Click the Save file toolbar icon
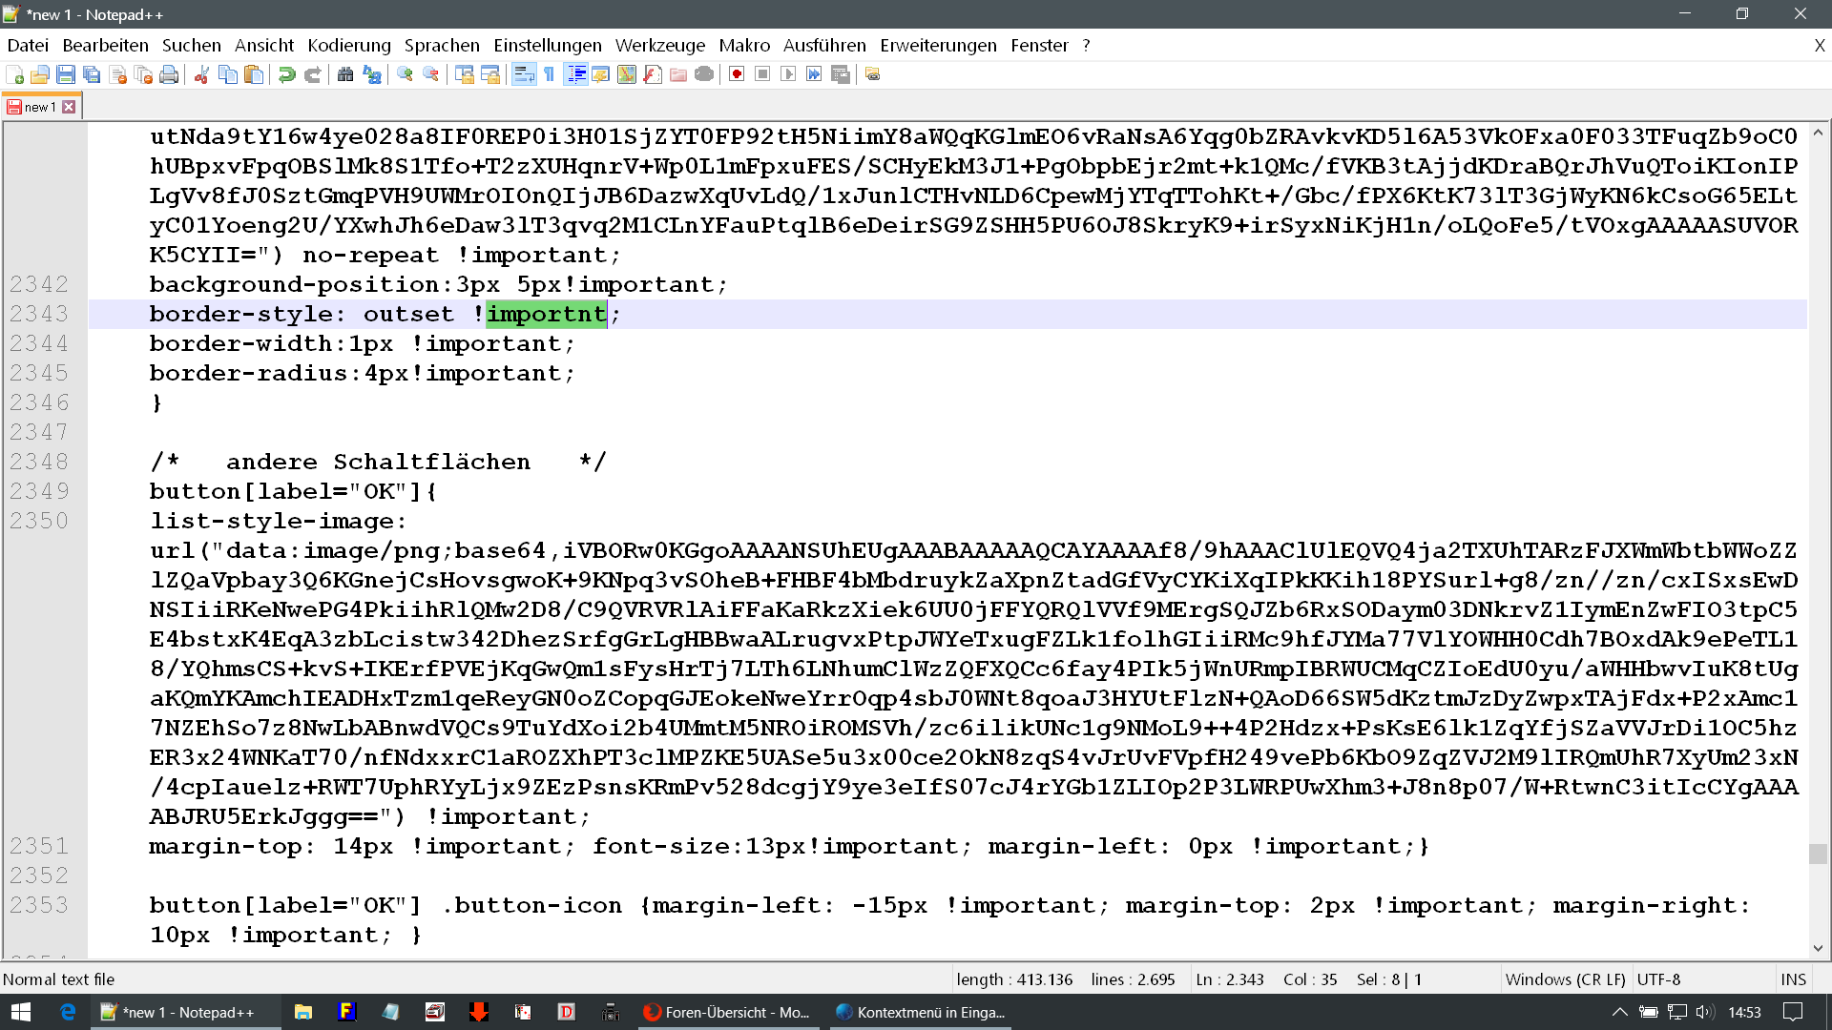The height and width of the screenshot is (1030, 1832). (66, 74)
